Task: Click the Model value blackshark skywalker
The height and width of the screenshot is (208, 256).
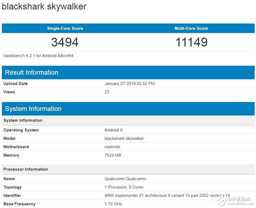Action: 124,138
